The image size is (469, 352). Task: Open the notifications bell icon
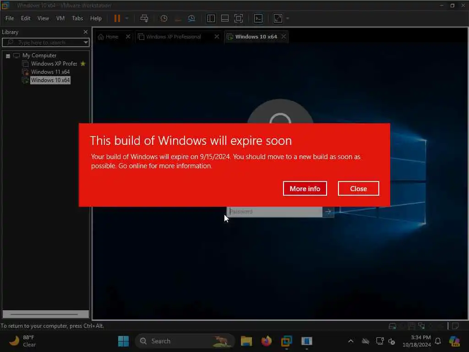click(x=438, y=341)
